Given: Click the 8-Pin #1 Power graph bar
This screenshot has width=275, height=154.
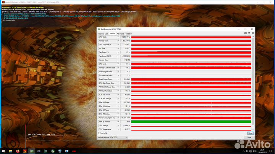Looking at the screenshot, I should [x=191, y=103].
